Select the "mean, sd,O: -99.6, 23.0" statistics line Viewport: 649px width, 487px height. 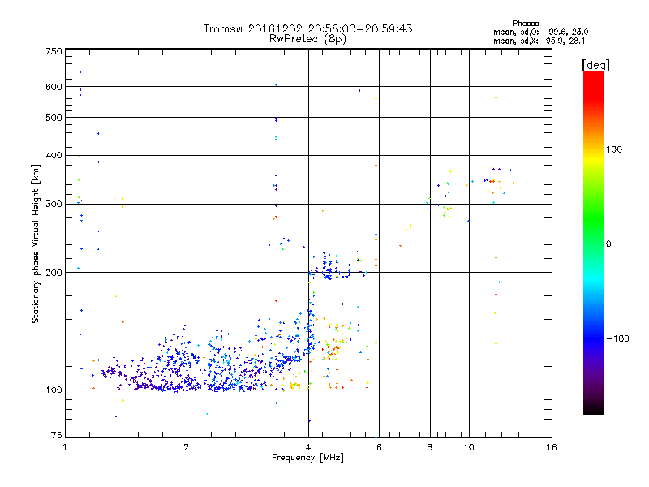coord(540,32)
